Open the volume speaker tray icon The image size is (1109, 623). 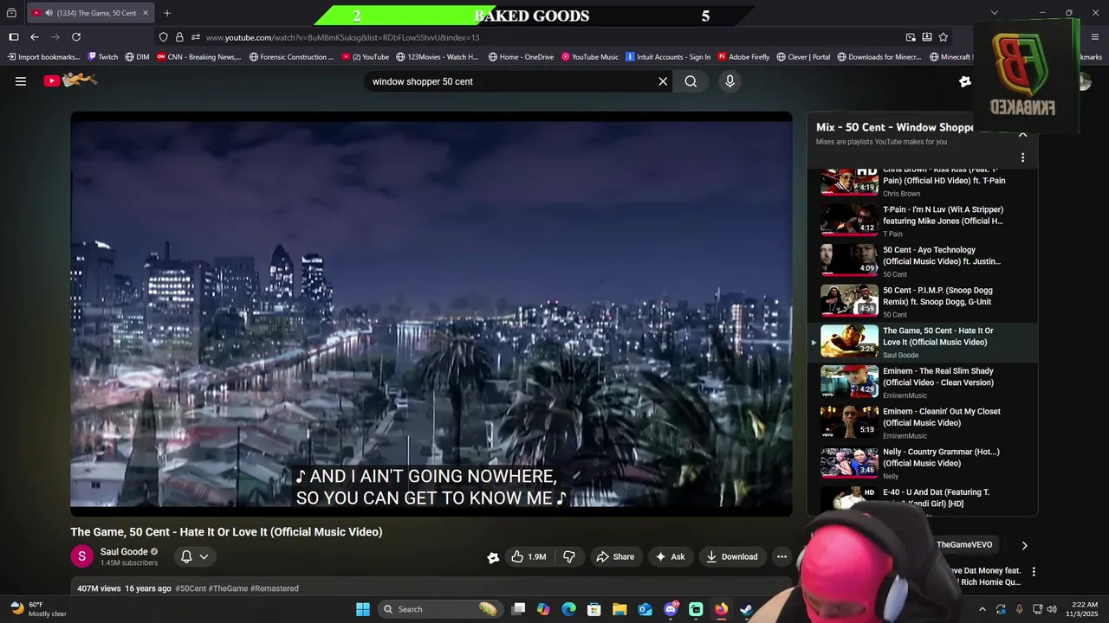[1052, 609]
